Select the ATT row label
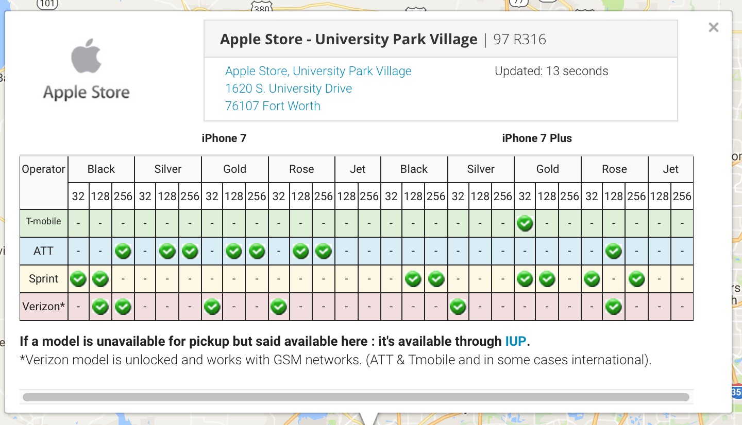The image size is (742, 425). 44,251
